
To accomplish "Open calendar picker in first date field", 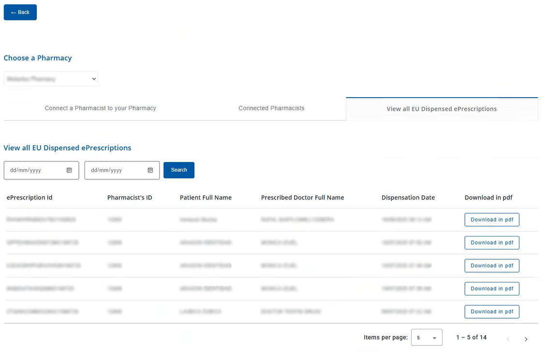I will coord(69,170).
